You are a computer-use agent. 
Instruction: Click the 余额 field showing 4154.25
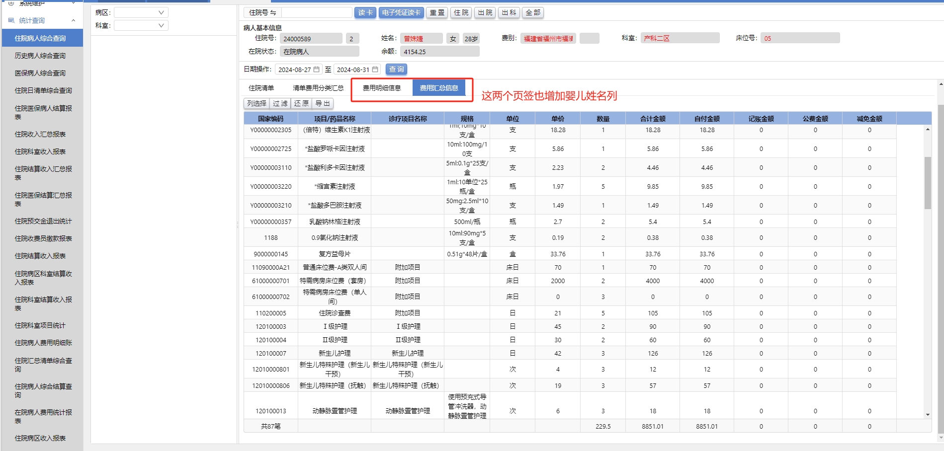(x=440, y=51)
